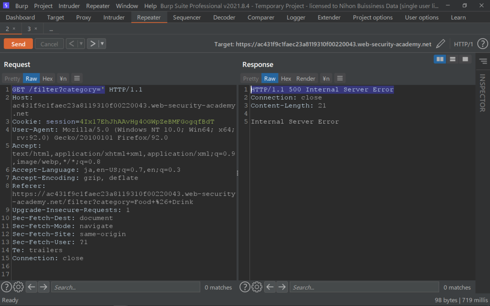The image size is (490, 306).
Task: Select Hex view in Response panel
Action: pos(286,78)
